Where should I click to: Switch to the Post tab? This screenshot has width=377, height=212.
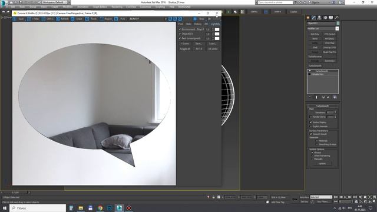click(181, 24)
